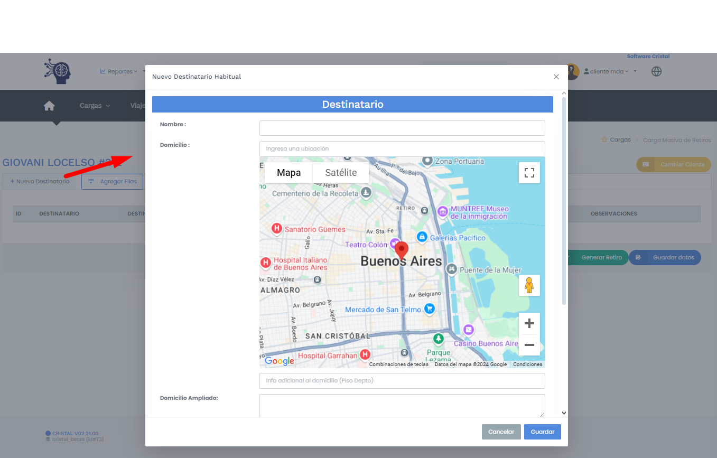Click the Guardar datos save icon
Viewport: 717px width, 458px height.
pos(638,257)
